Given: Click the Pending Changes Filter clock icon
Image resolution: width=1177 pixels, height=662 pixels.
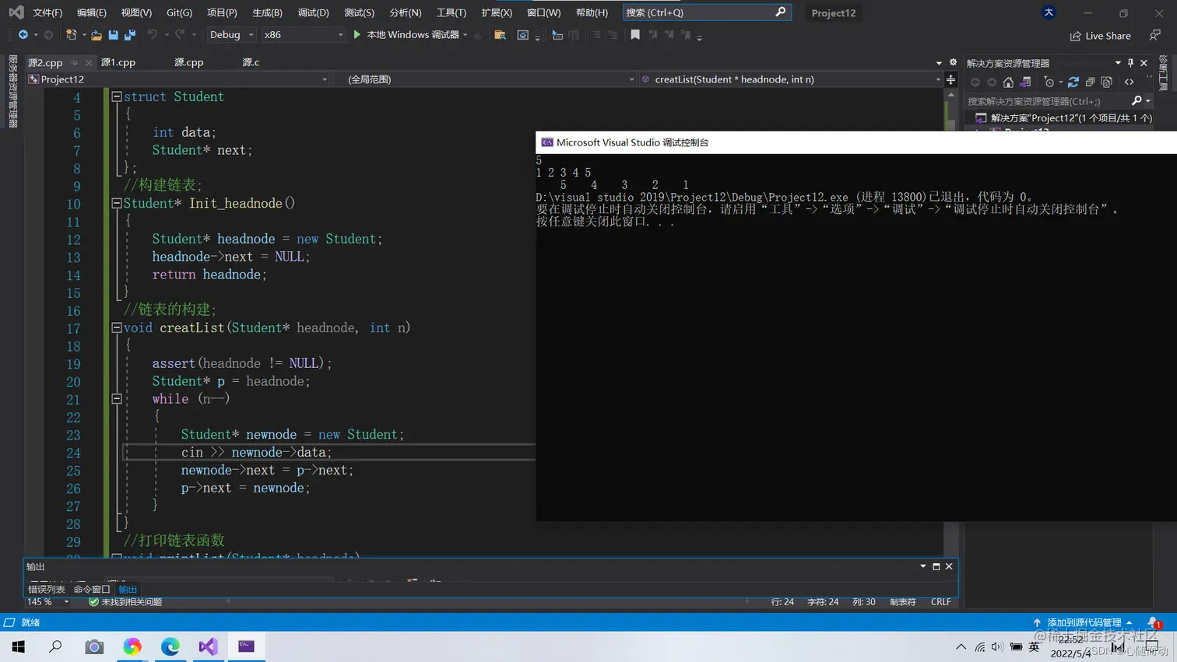Looking at the screenshot, I should coord(1049,82).
